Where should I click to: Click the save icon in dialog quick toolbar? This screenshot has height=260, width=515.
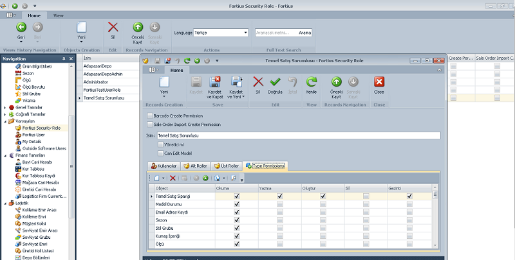point(157,60)
